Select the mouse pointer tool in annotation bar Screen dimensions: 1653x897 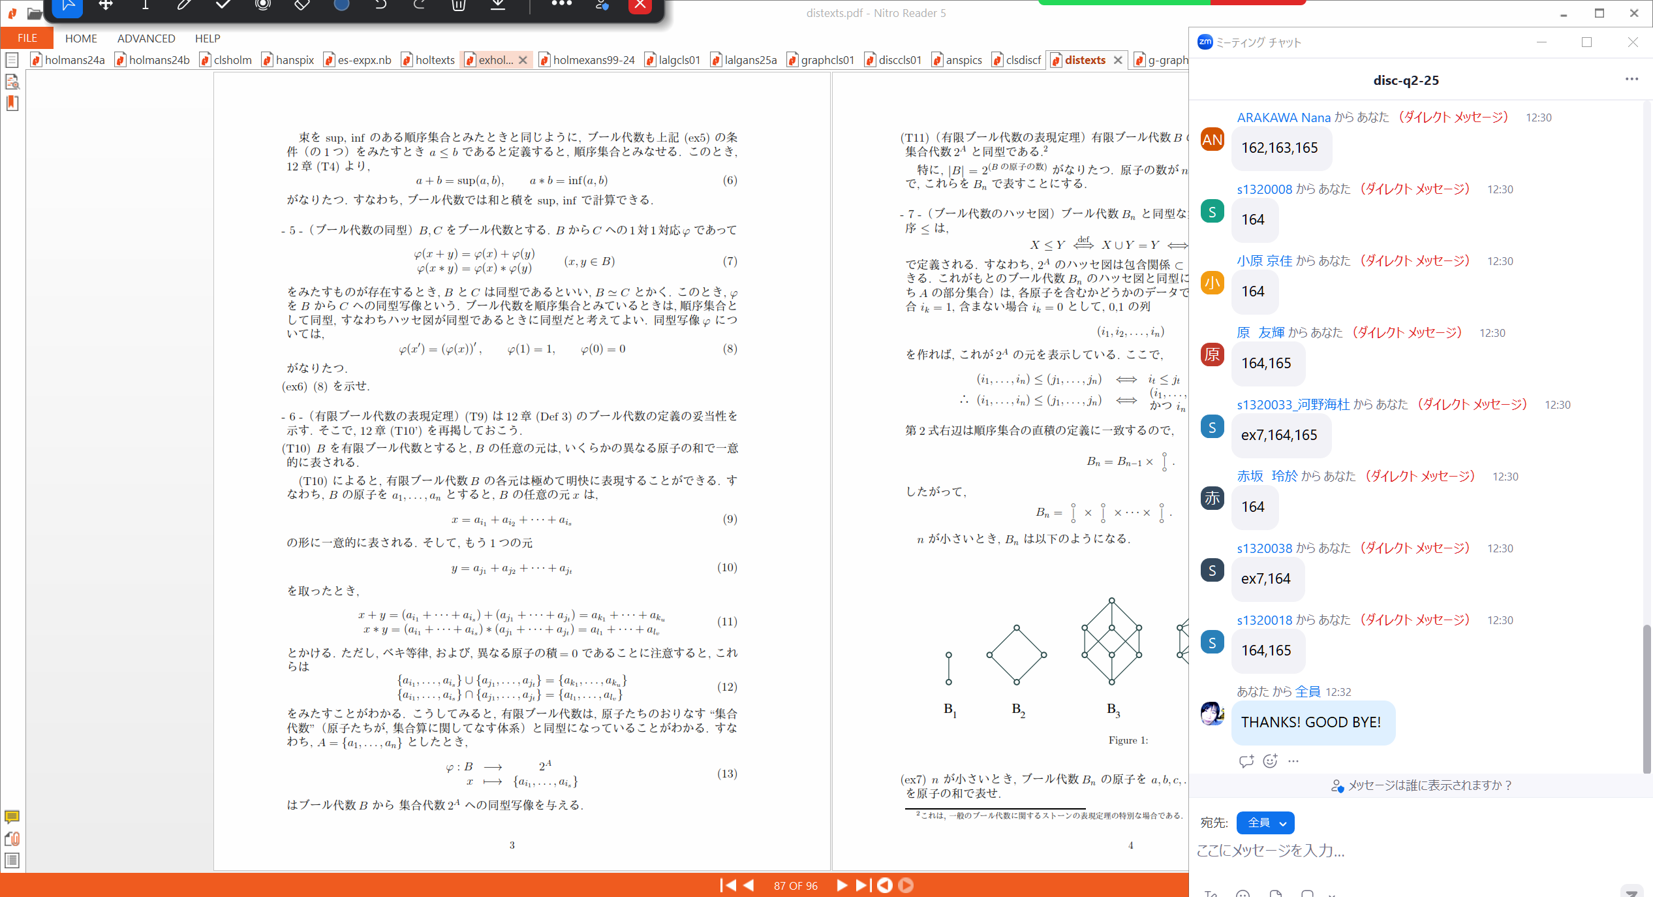click(x=67, y=6)
